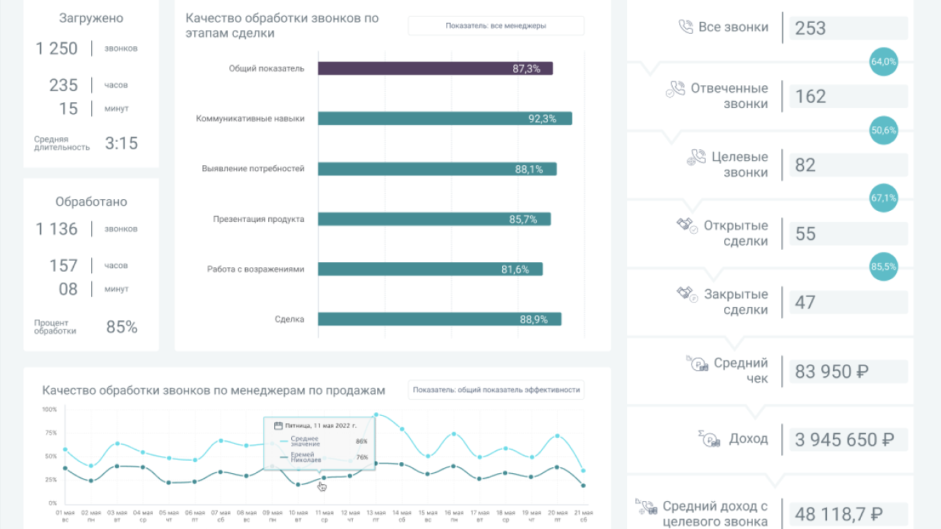941x529 pixels.
Task: Click the Целевые звонки icon
Action: (695, 157)
